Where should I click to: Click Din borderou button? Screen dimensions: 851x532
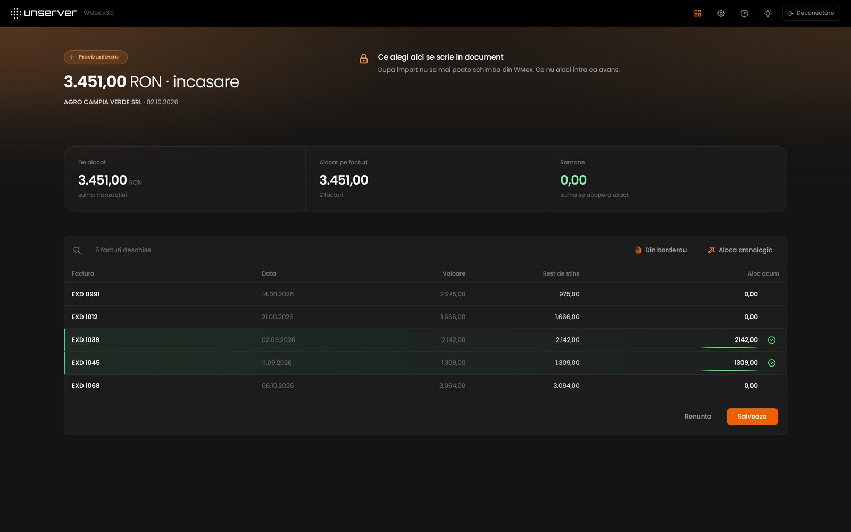(661, 250)
